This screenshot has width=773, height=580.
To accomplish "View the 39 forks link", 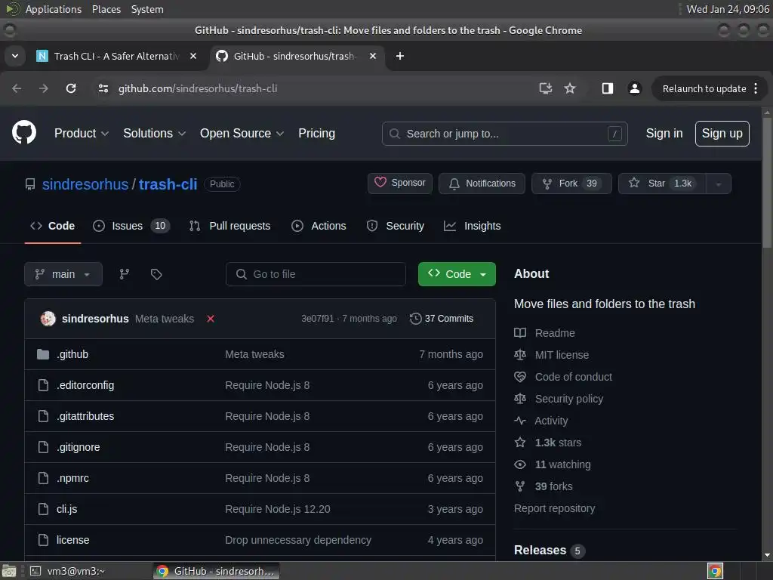I will tap(544, 486).
